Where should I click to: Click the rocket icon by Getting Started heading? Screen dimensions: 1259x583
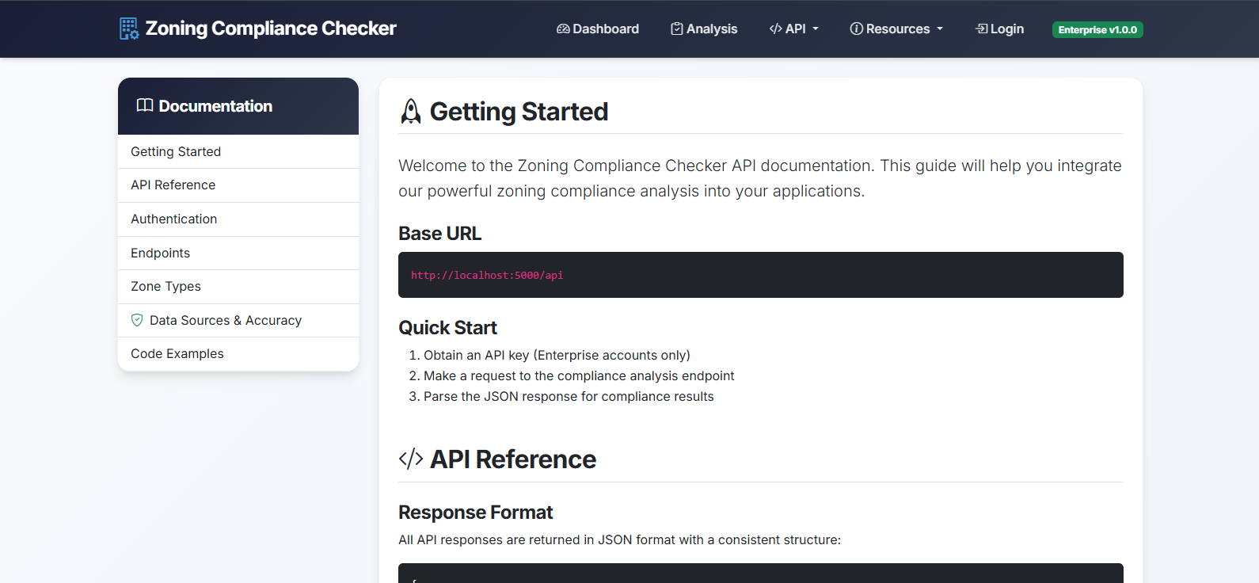[411, 112]
